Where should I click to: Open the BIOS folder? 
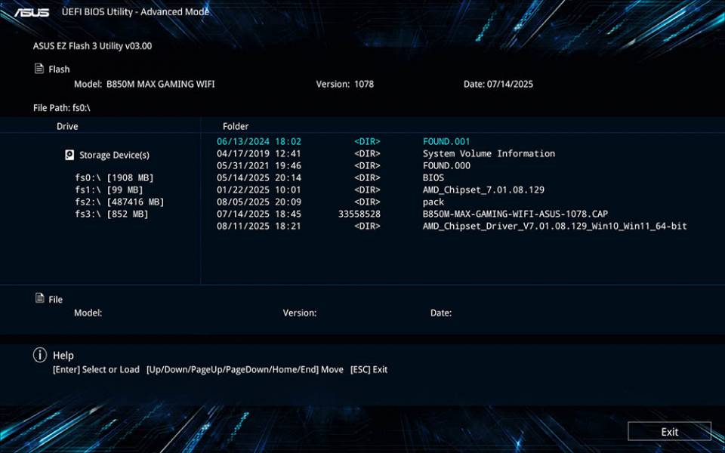pyautogui.click(x=433, y=177)
